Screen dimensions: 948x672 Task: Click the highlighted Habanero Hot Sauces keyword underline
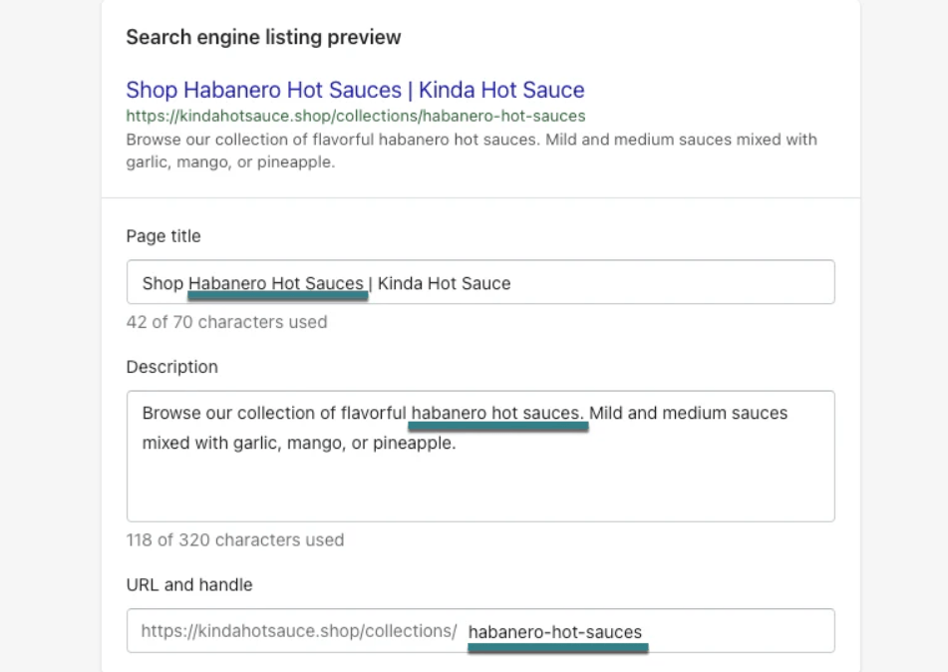pos(277,296)
